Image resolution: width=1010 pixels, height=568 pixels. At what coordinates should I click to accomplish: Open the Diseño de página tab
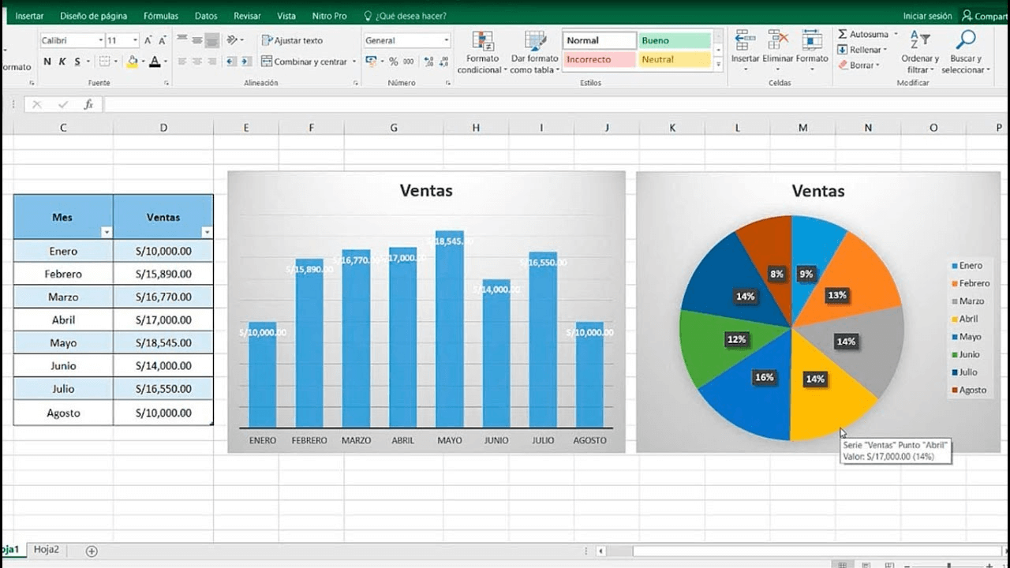(93, 16)
